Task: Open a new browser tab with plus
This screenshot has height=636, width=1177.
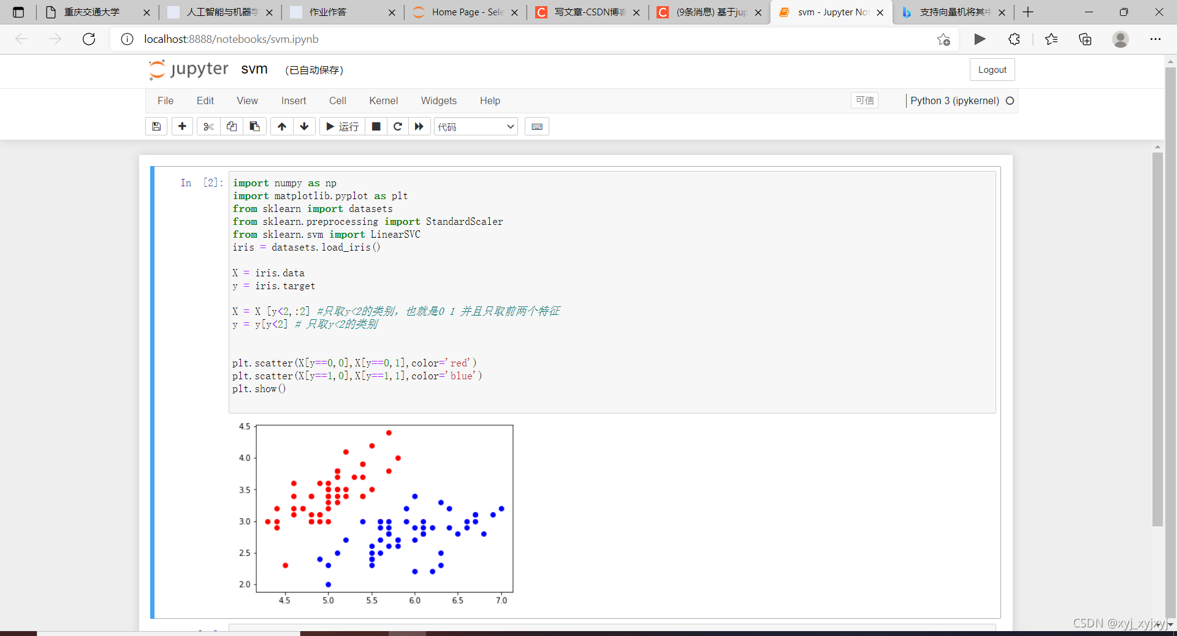Action: (x=1028, y=12)
